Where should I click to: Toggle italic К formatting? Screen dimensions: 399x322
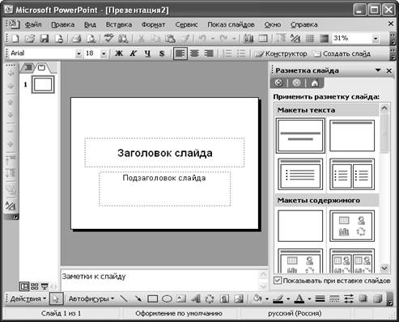(133, 53)
